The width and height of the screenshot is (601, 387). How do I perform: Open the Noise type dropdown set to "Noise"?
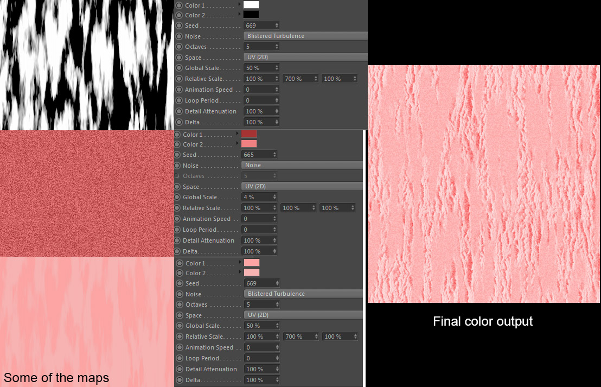click(x=302, y=165)
